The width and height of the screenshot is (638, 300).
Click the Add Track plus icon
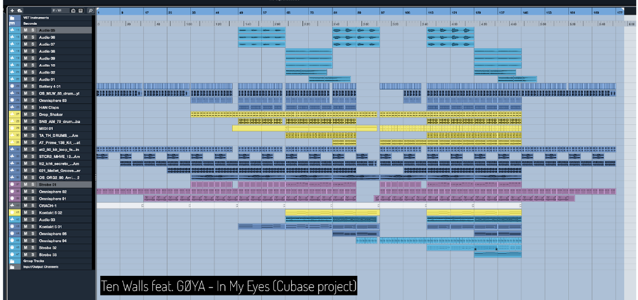[12, 11]
